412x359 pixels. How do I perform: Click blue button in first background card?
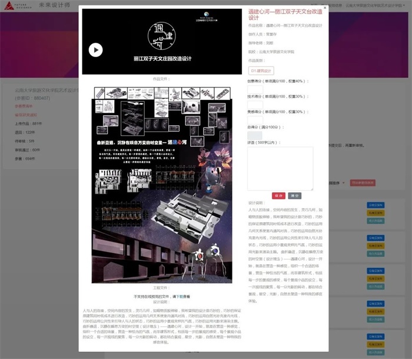click(x=376, y=205)
